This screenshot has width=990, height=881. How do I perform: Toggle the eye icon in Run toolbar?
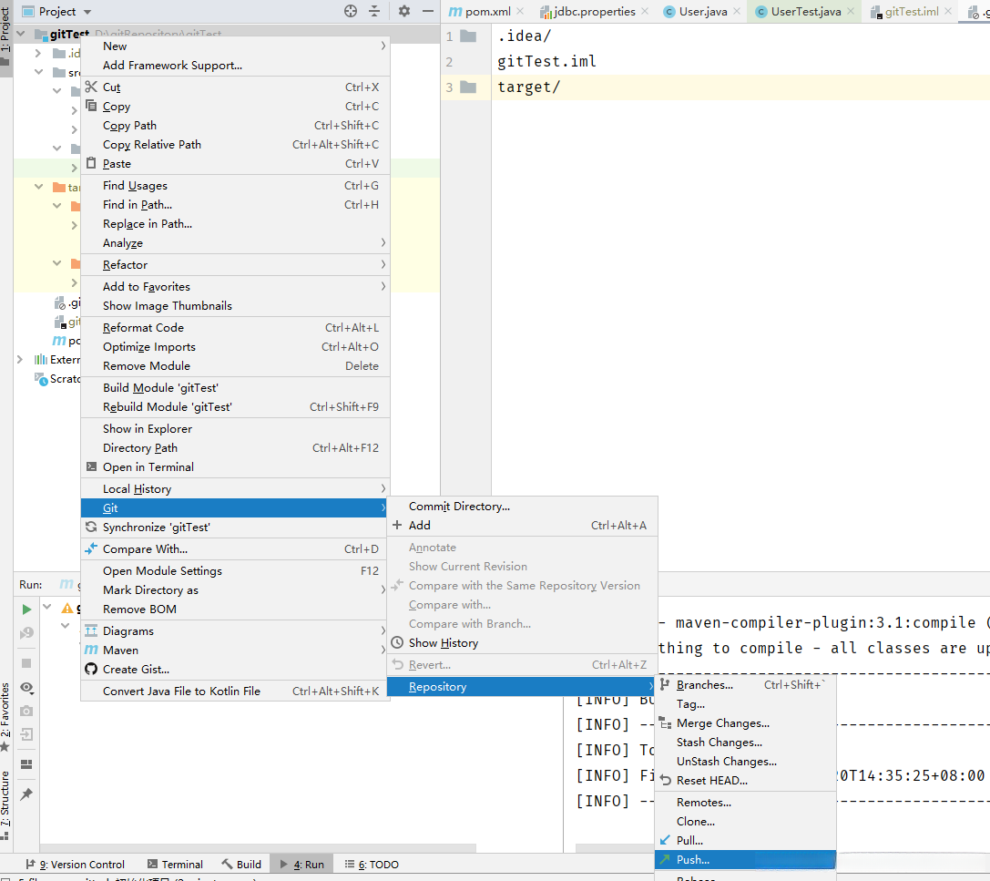(26, 688)
